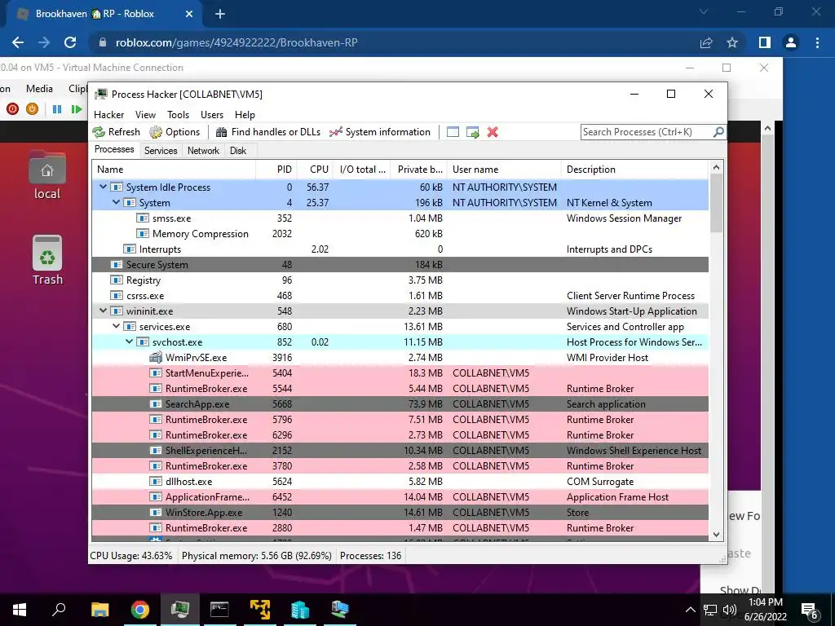Switch to the Disk tab
The height and width of the screenshot is (626, 835).
pos(238,151)
